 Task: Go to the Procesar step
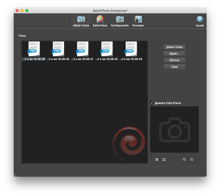pyautogui.click(x=138, y=21)
